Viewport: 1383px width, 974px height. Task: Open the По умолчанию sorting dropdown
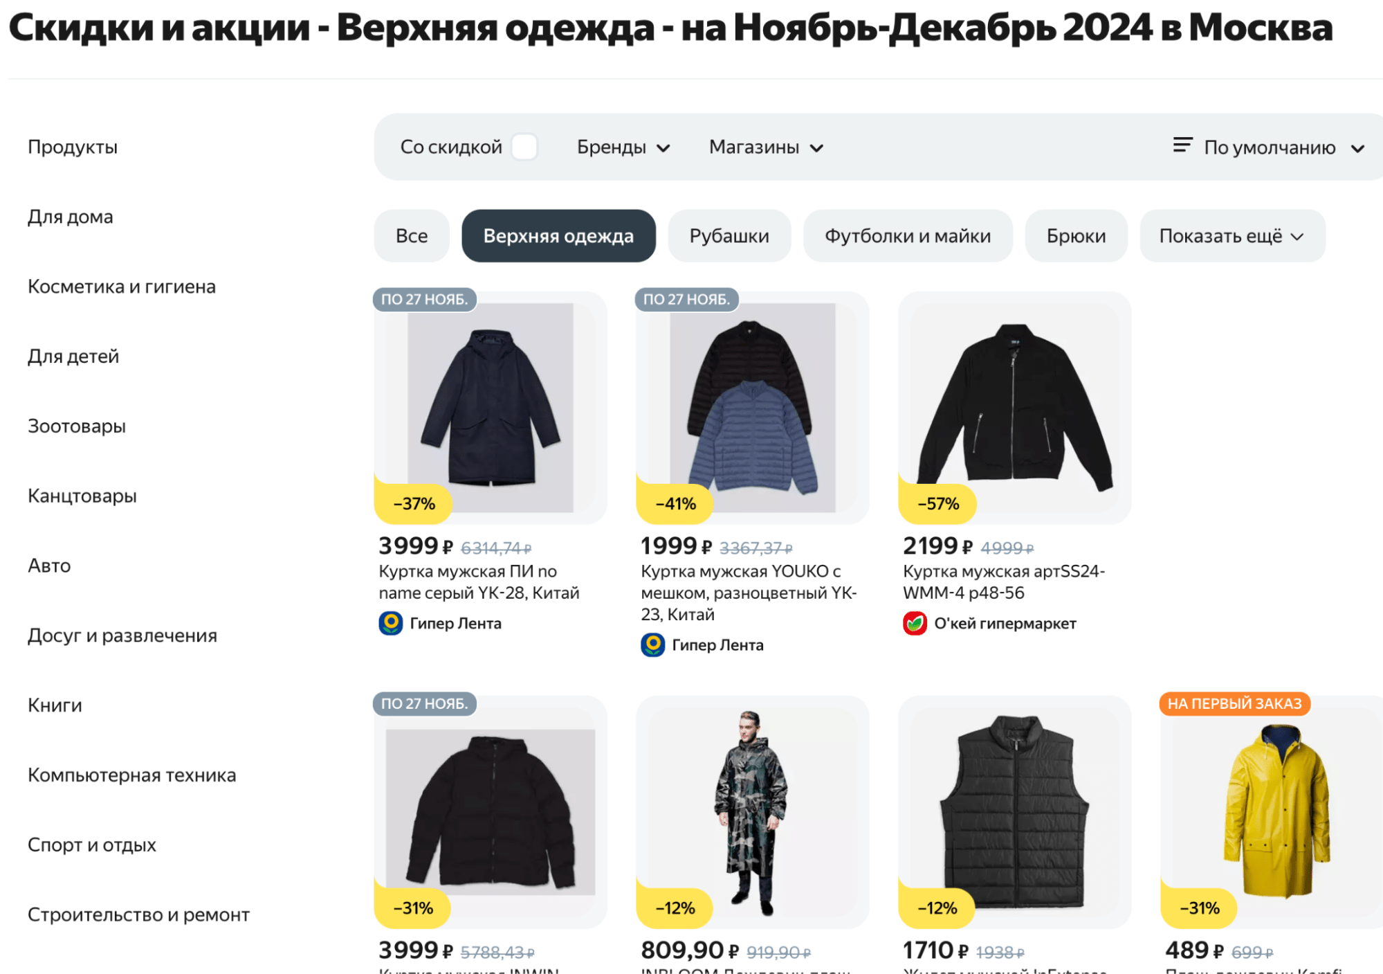point(1283,147)
